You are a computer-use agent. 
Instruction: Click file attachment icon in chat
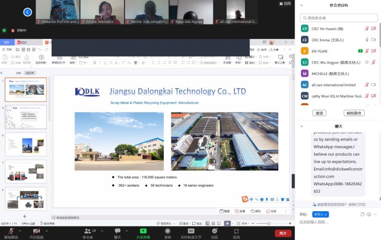(362, 214)
